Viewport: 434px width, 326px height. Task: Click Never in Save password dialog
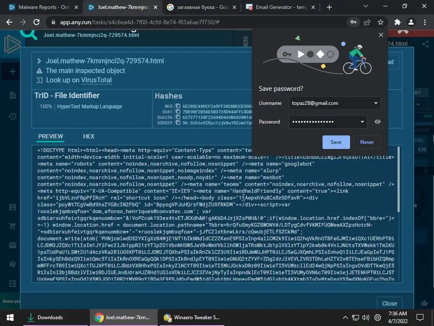367,142
